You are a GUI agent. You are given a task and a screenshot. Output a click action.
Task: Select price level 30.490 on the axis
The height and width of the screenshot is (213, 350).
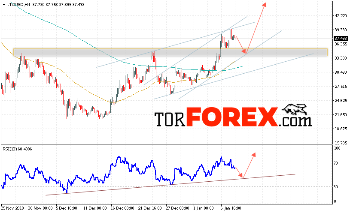coord(341,72)
